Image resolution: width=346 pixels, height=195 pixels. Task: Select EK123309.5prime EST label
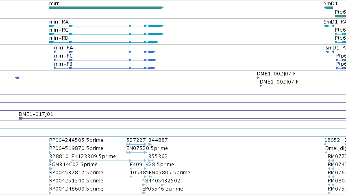click(94, 156)
